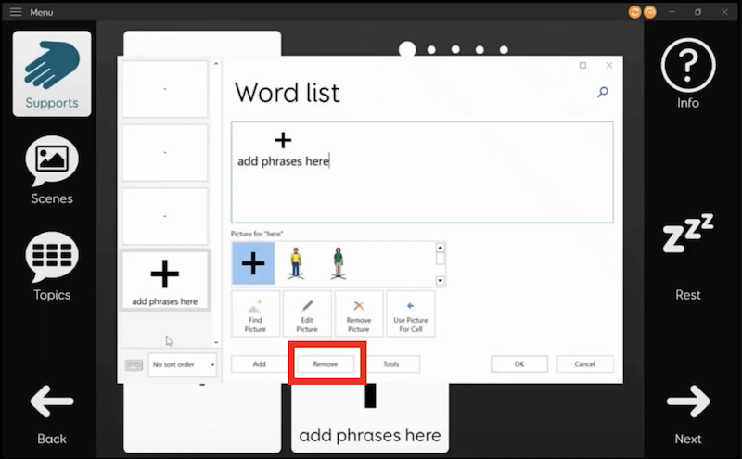Click the Remove button
The height and width of the screenshot is (459, 742).
325,364
